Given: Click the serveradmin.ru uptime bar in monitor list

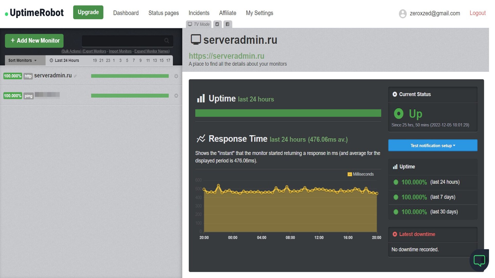Looking at the screenshot, I should tap(130, 76).
